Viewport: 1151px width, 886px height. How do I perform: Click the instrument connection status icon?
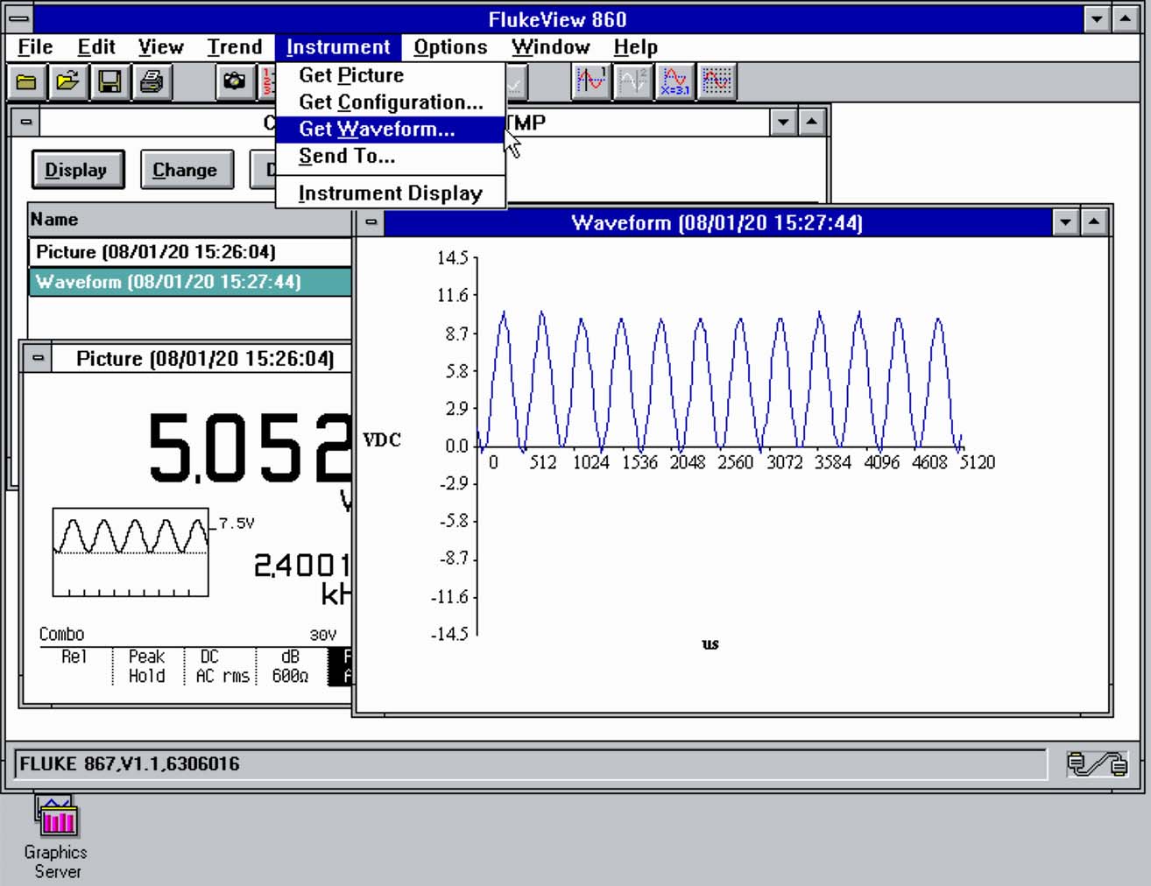pyautogui.click(x=1097, y=763)
